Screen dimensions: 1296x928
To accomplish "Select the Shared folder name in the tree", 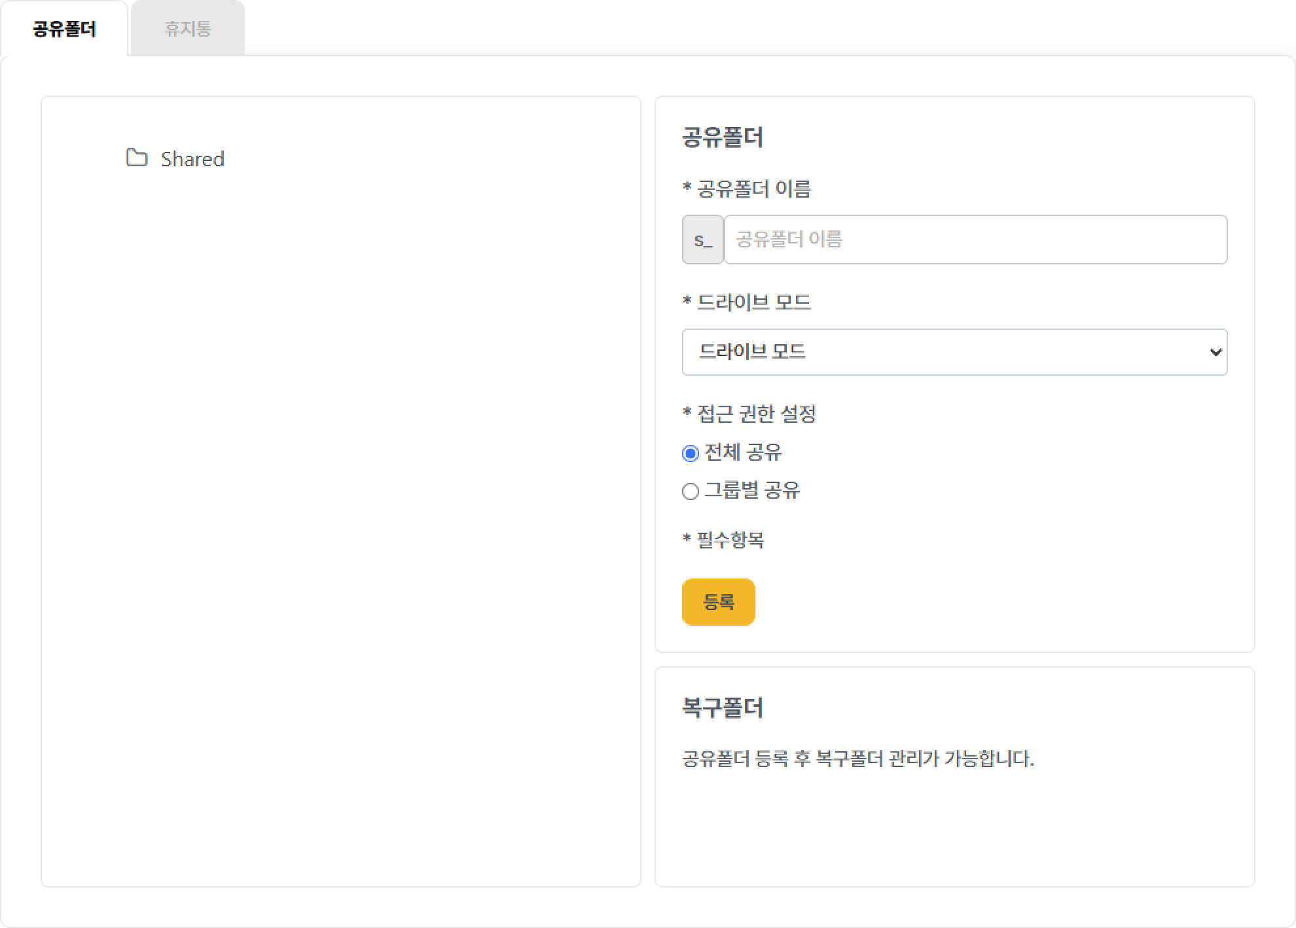I will click(x=192, y=159).
